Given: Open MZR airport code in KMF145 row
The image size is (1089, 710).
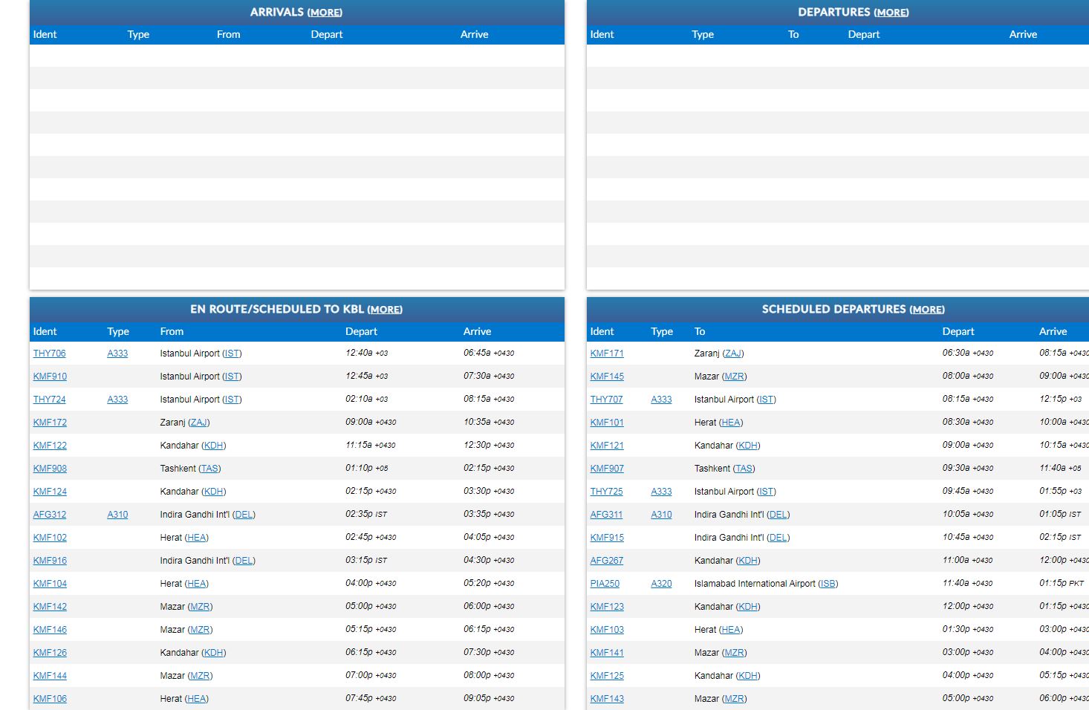Looking at the screenshot, I should pos(734,377).
